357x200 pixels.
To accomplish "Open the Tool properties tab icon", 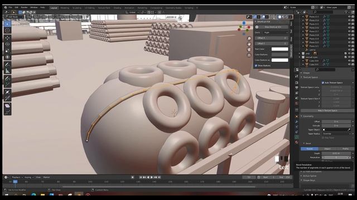I will (x=297, y=77).
